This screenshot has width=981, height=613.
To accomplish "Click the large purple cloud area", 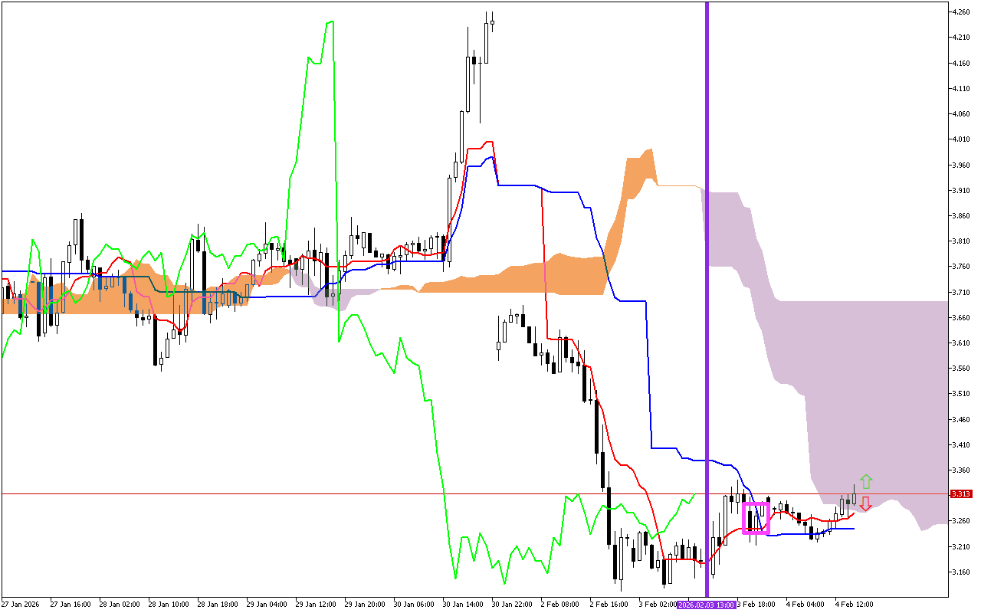I will (x=843, y=345).
